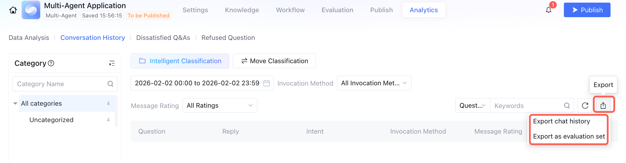Switch to the Workflow tab
Screen dimensions: 626x163
click(x=290, y=10)
